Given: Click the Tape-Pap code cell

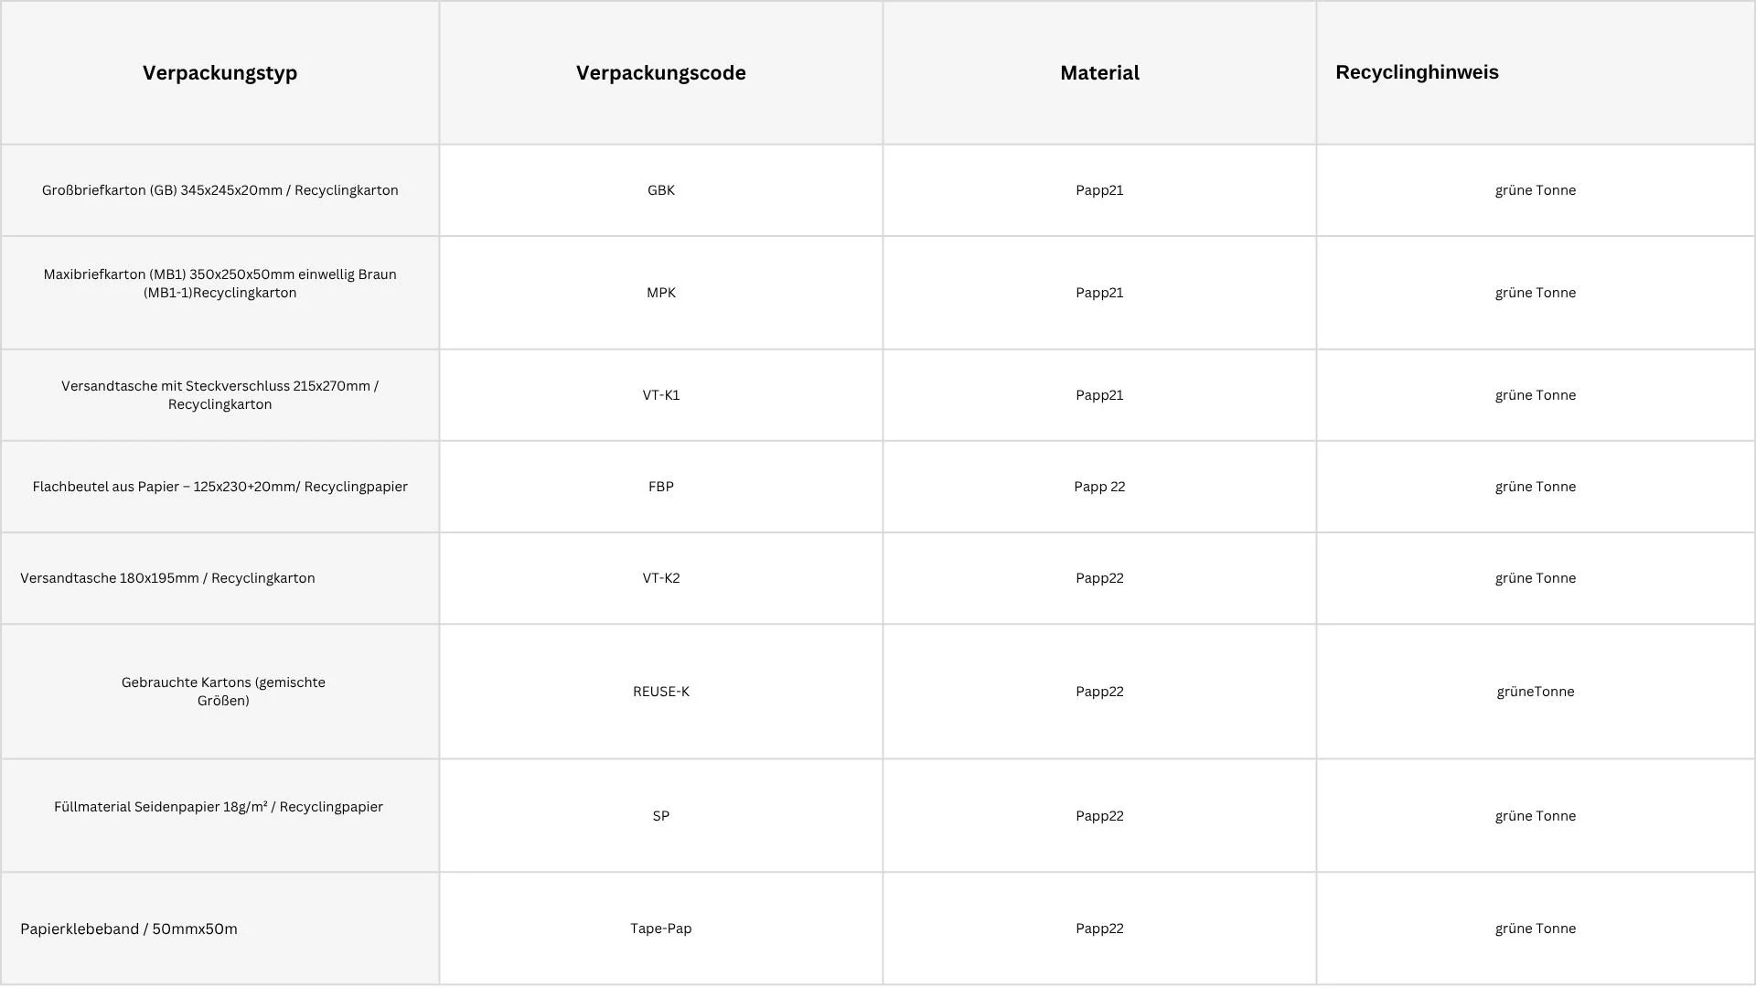Looking at the screenshot, I should click(x=661, y=929).
